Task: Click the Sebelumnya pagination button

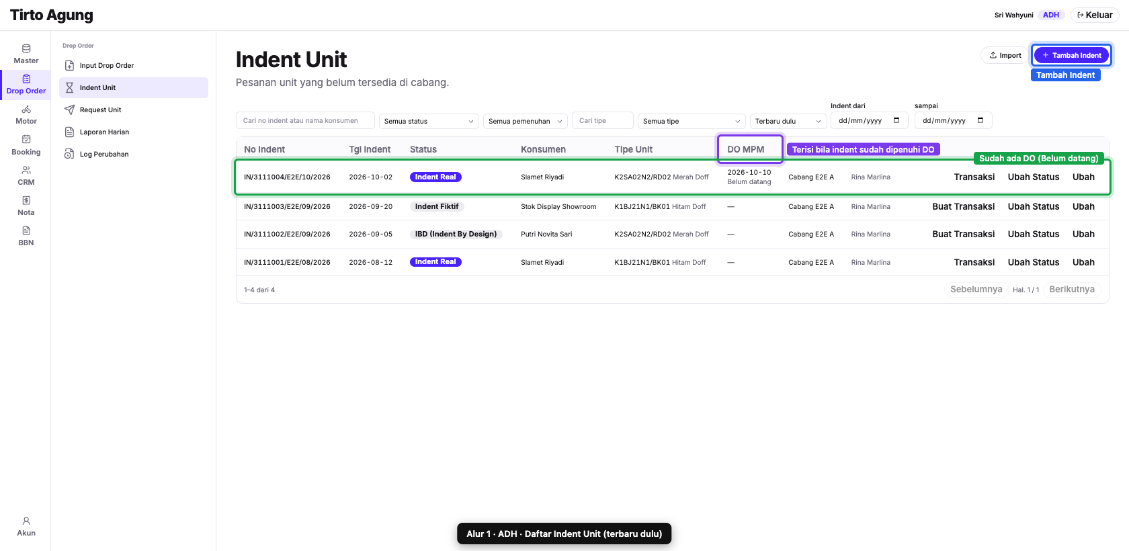Action: (x=976, y=290)
